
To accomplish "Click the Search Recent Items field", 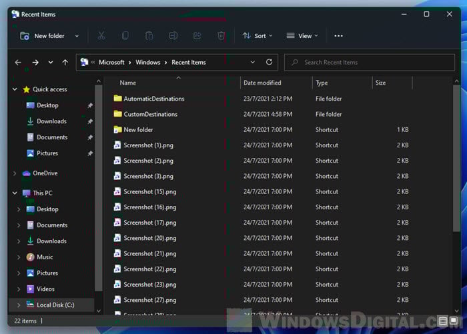I will pyautogui.click(x=370, y=62).
